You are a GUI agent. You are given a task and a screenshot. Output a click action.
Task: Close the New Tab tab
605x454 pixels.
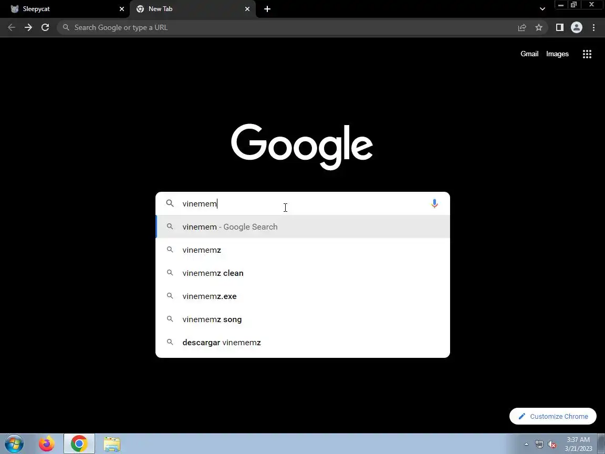pos(247,9)
